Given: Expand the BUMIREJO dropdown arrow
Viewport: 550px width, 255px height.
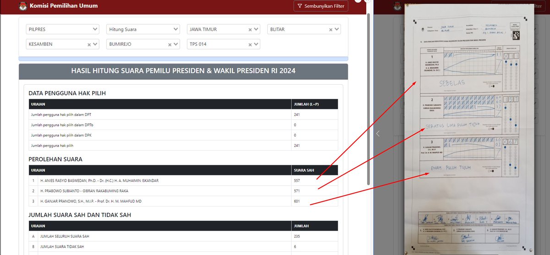Looking at the screenshot, I should pyautogui.click(x=176, y=44).
